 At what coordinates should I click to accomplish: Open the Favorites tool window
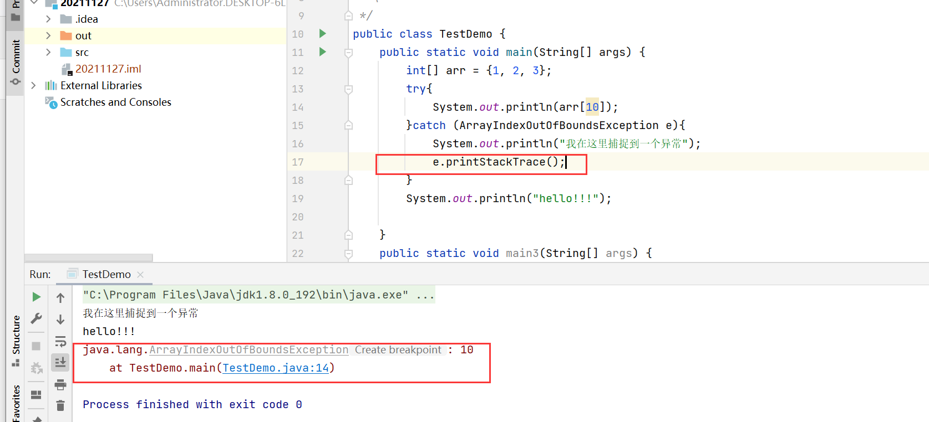point(16,403)
